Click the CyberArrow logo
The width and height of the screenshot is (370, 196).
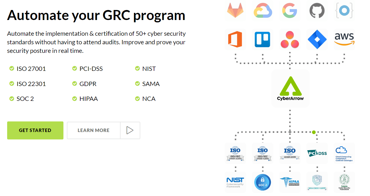coord(290,88)
